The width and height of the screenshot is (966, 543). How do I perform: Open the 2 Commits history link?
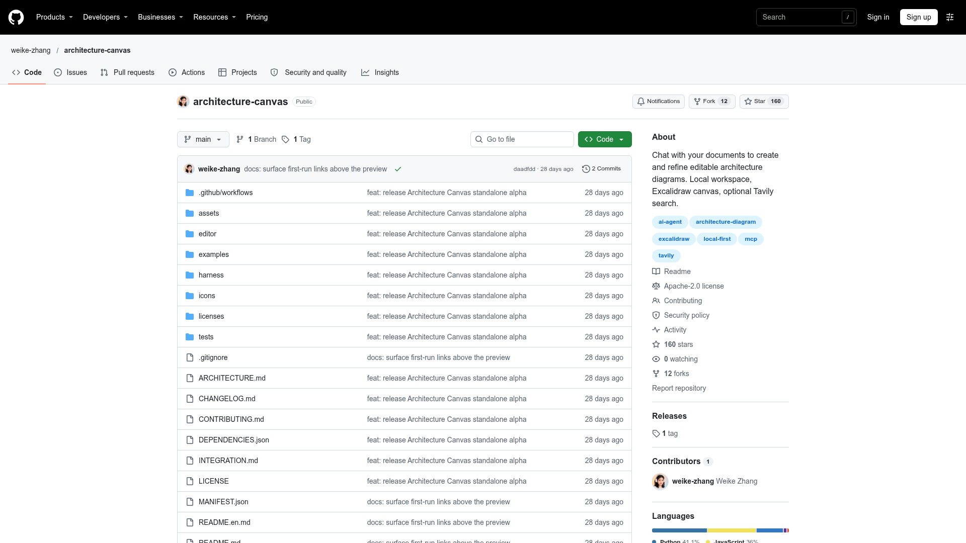[x=601, y=169]
